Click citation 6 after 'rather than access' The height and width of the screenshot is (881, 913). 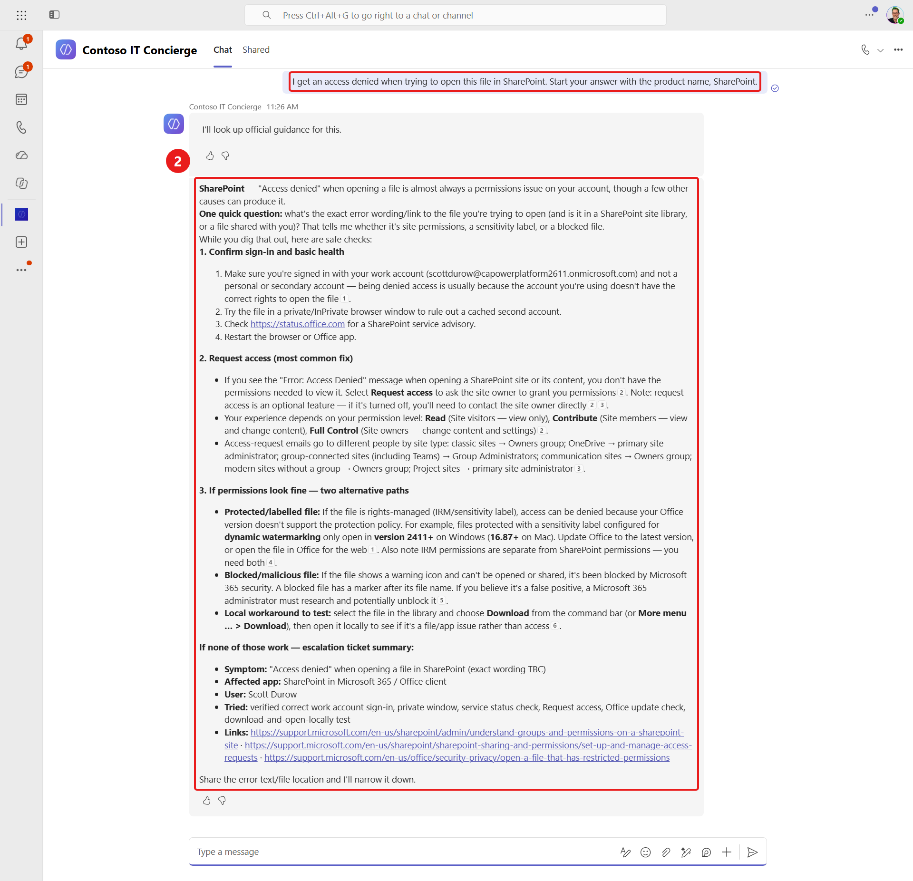[x=554, y=626]
